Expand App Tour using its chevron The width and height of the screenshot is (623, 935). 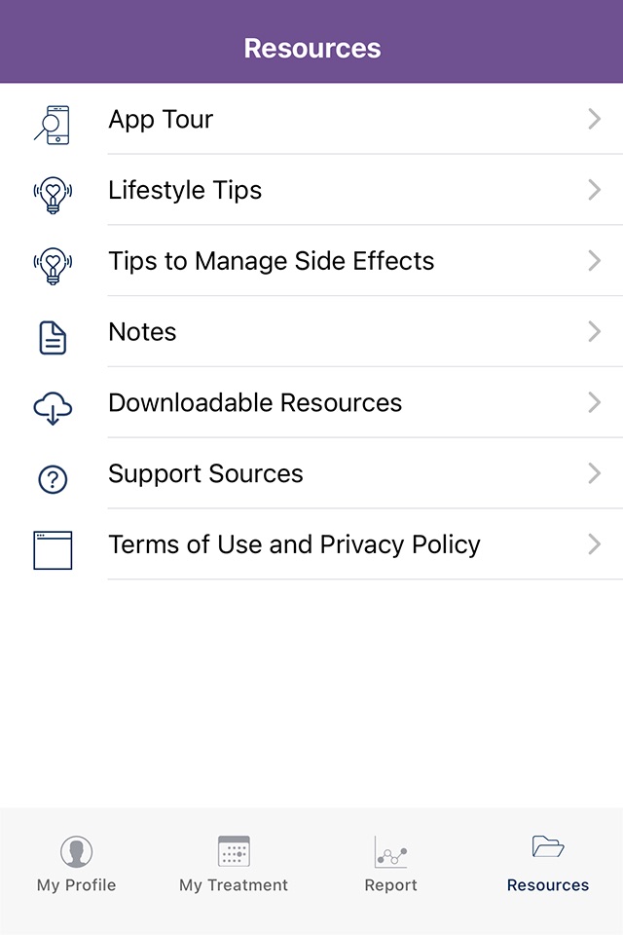594,119
